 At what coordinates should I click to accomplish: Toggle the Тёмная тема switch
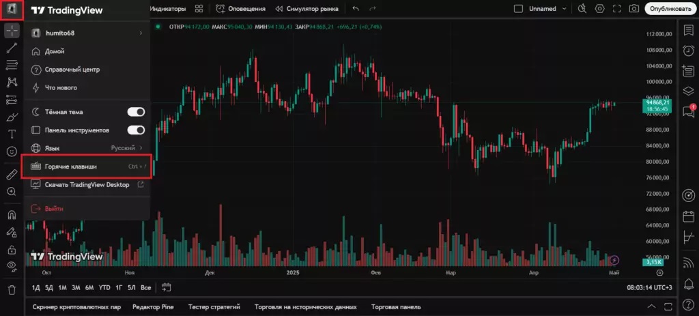[x=136, y=112]
